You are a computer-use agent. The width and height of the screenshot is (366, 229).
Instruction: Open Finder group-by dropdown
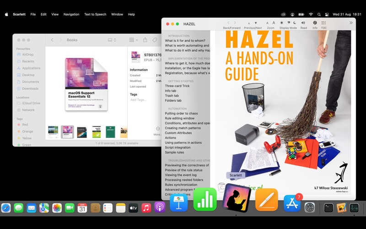[x=134, y=40]
